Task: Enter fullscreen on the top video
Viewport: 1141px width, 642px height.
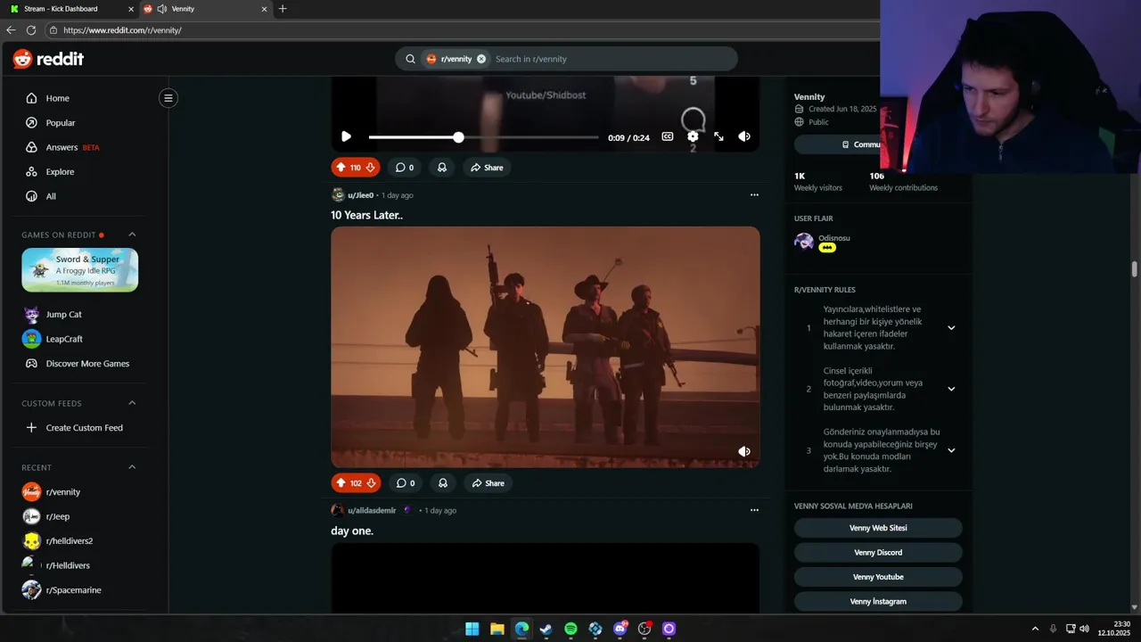Action: 718,136
